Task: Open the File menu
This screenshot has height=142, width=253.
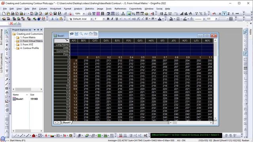Action: [x=5, y=9]
